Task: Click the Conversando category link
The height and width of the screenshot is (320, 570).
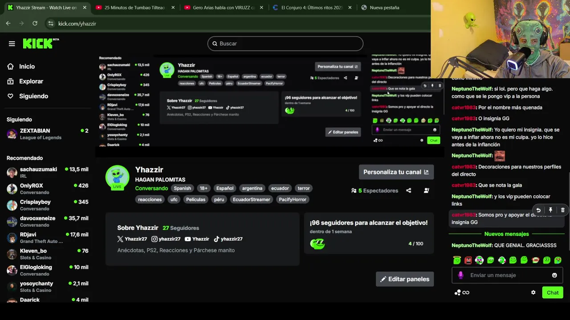Action: pyautogui.click(x=151, y=188)
